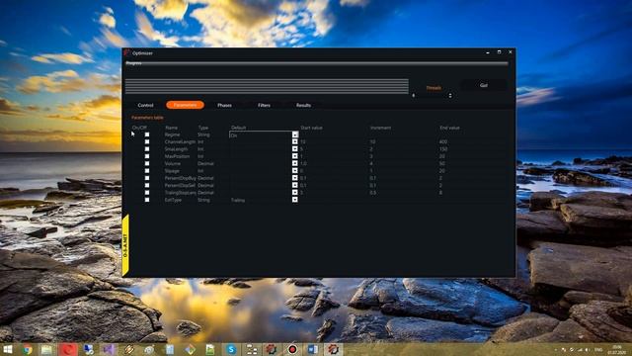
Task: Open the ExitType default dropdown arrow
Action: point(295,200)
